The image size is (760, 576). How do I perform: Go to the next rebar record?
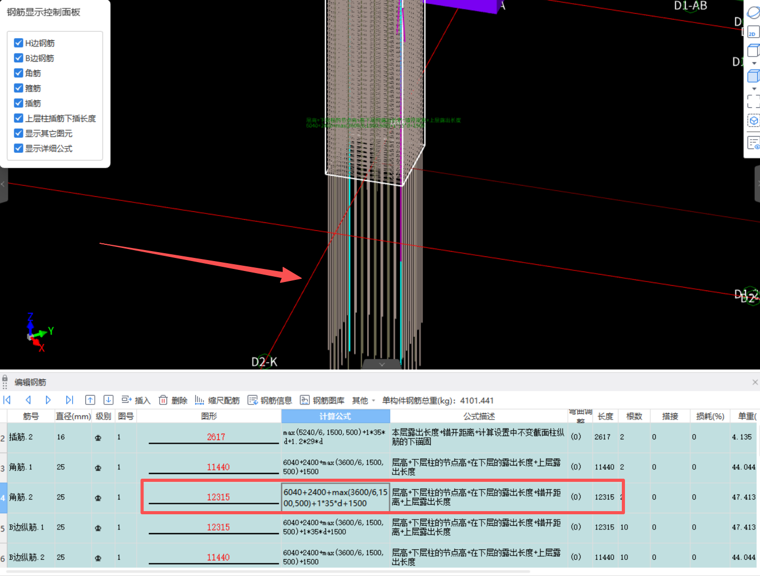click(x=48, y=400)
